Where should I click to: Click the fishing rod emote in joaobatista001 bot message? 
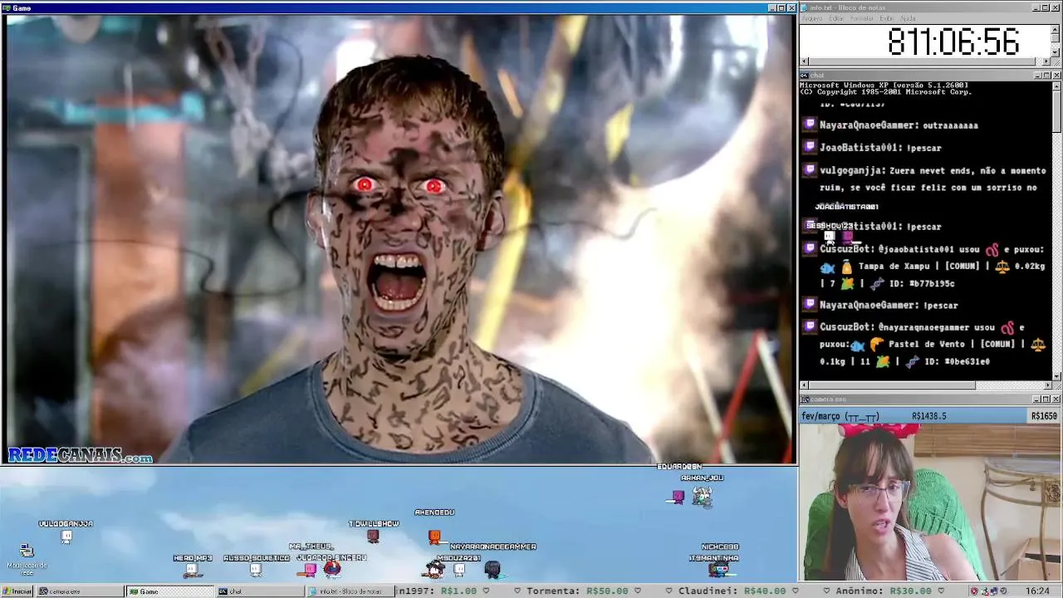pos(992,249)
